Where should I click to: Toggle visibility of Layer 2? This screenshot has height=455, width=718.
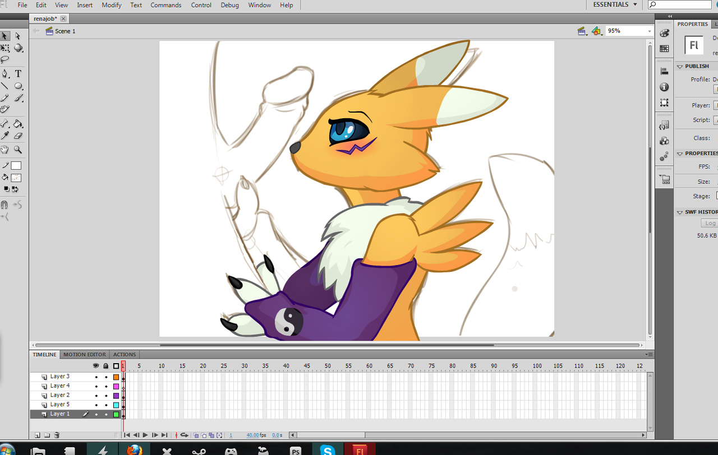[96, 396]
